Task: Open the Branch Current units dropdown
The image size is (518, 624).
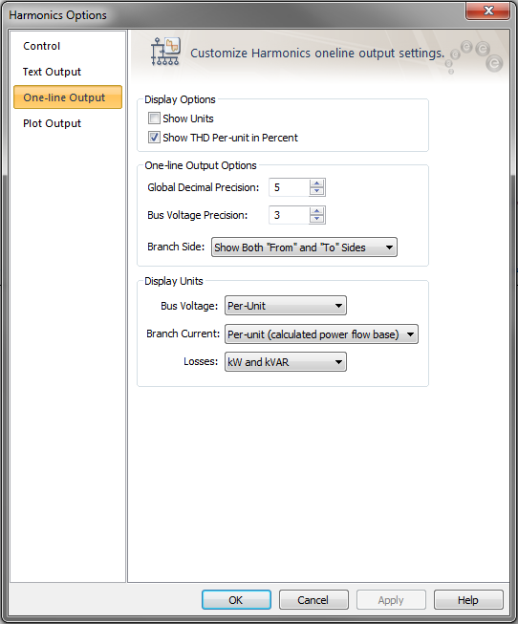Action: [321, 334]
